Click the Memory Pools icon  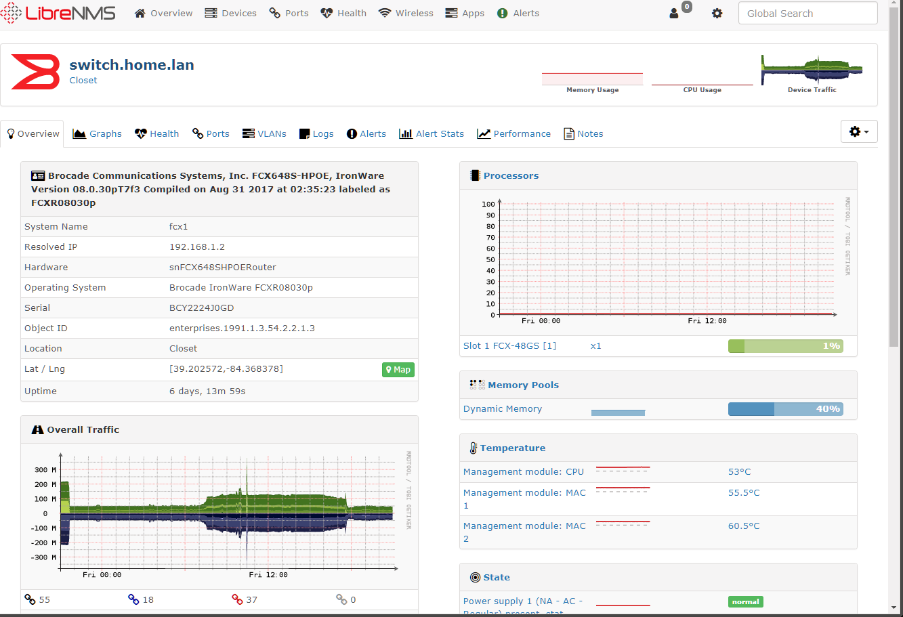(x=477, y=385)
